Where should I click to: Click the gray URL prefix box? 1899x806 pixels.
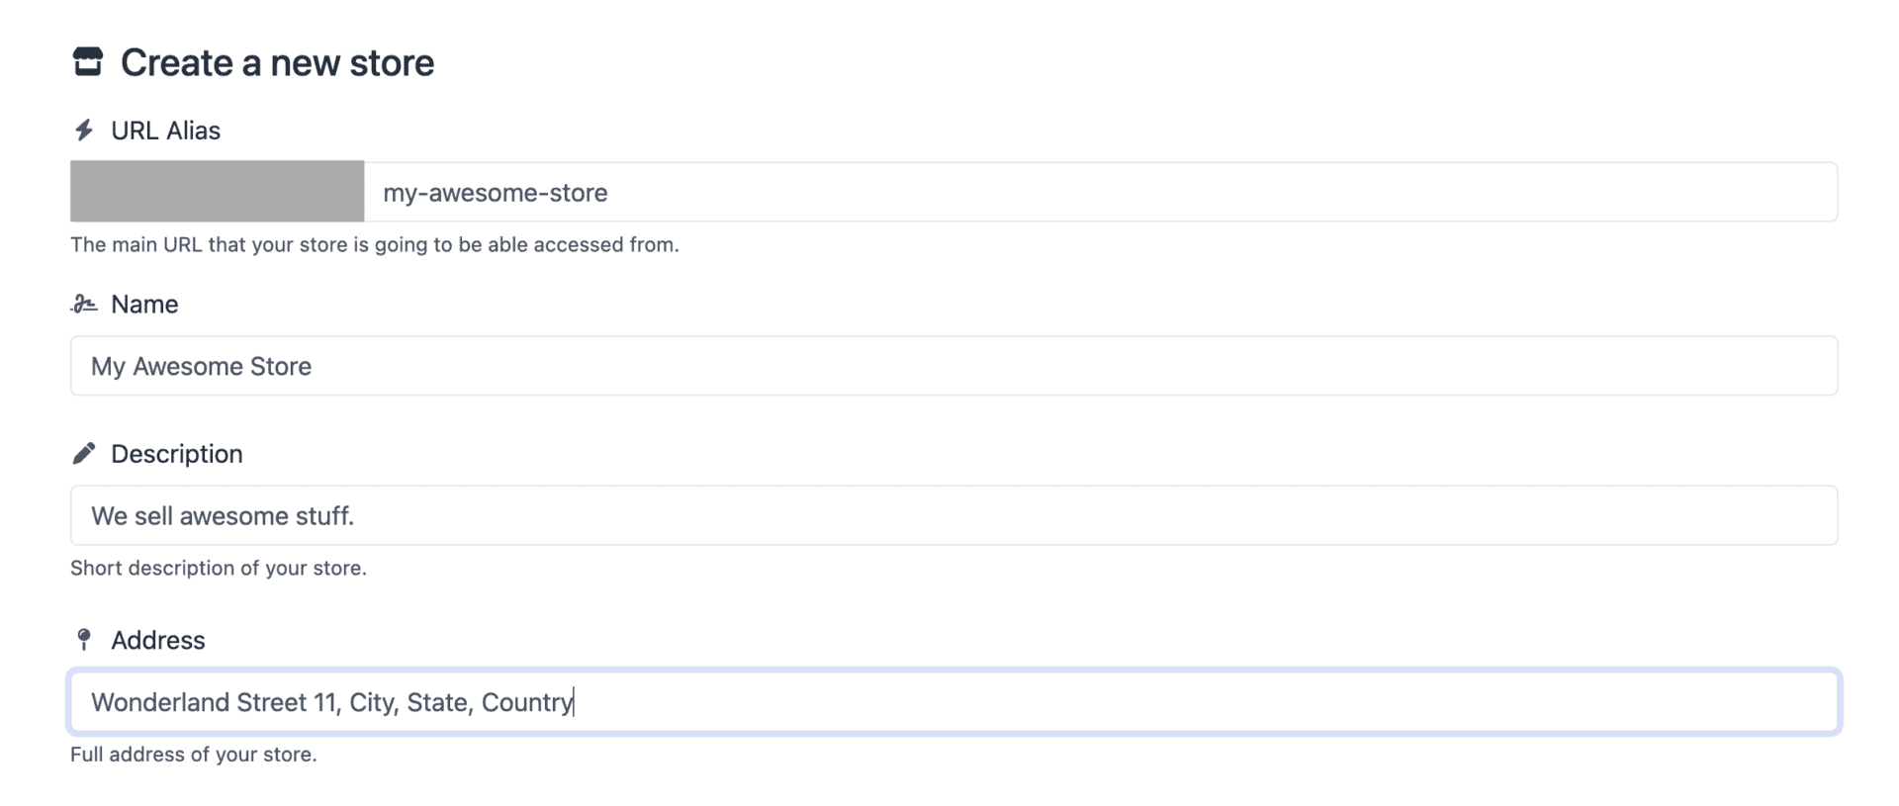click(217, 192)
